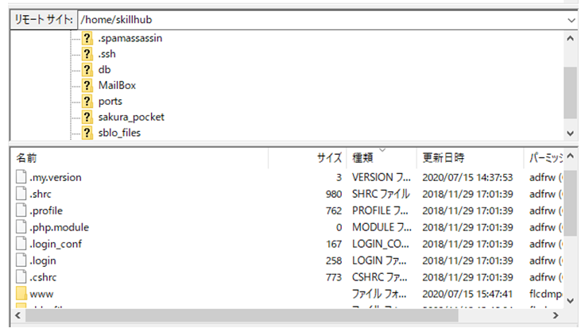Click size 258 of .login
Image resolution: width=585 pixels, height=332 pixels.
pos(334,261)
